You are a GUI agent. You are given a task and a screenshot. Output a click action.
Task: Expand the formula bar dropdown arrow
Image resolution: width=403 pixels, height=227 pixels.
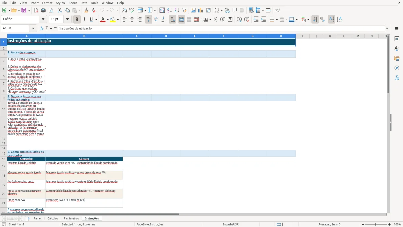click(387, 28)
